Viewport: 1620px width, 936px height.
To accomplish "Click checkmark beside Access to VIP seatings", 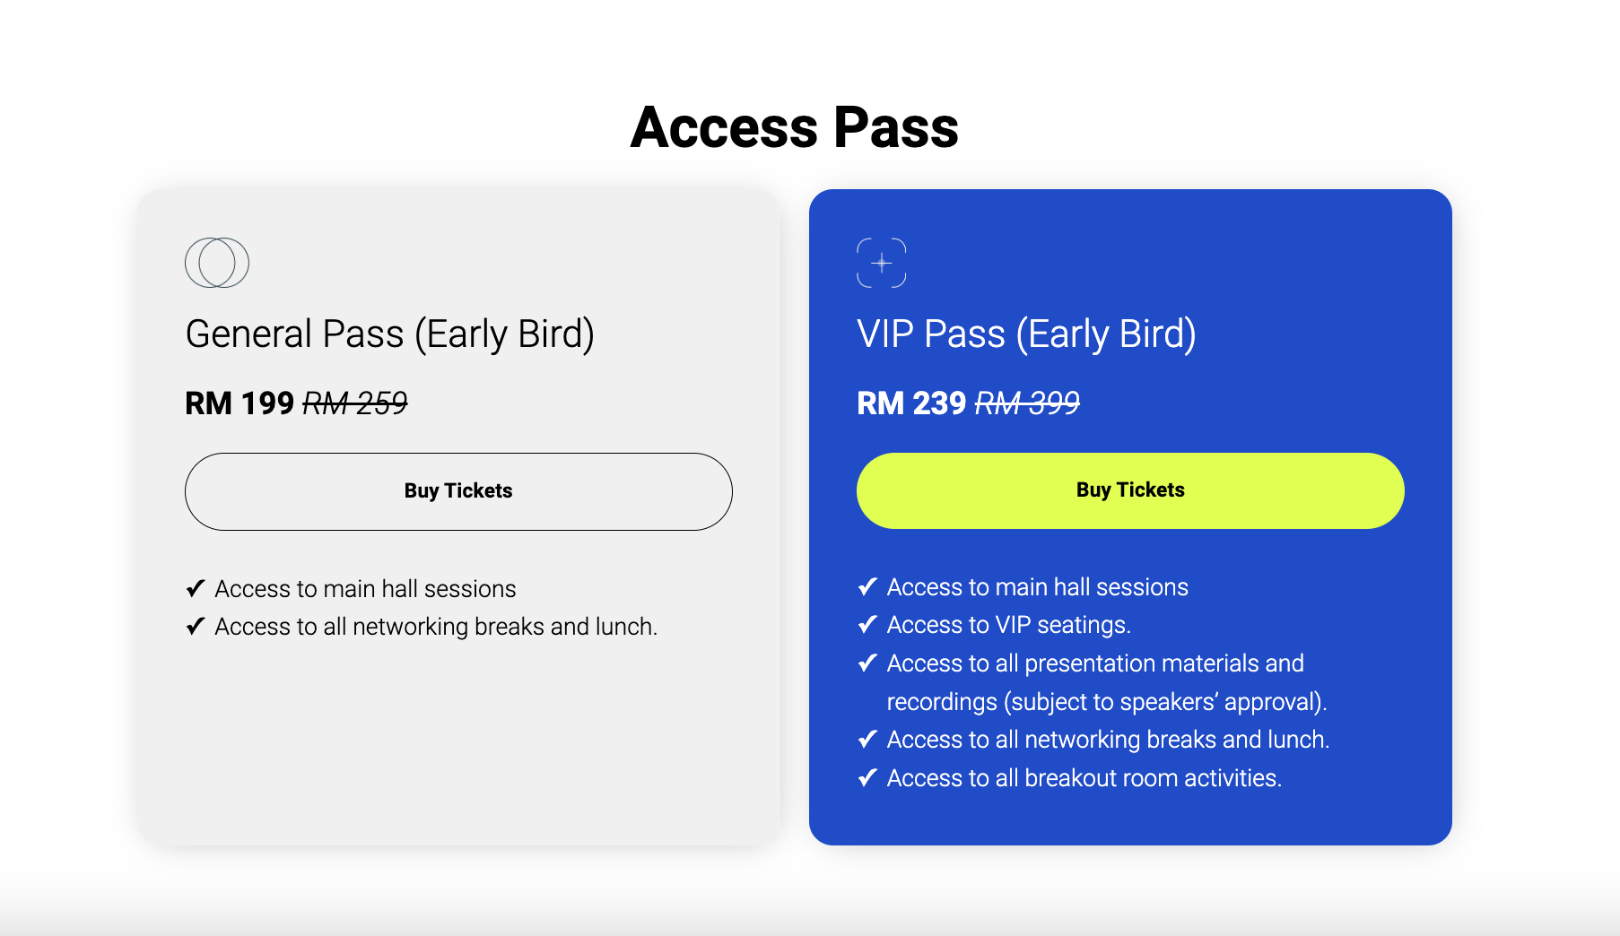I will 867,624.
